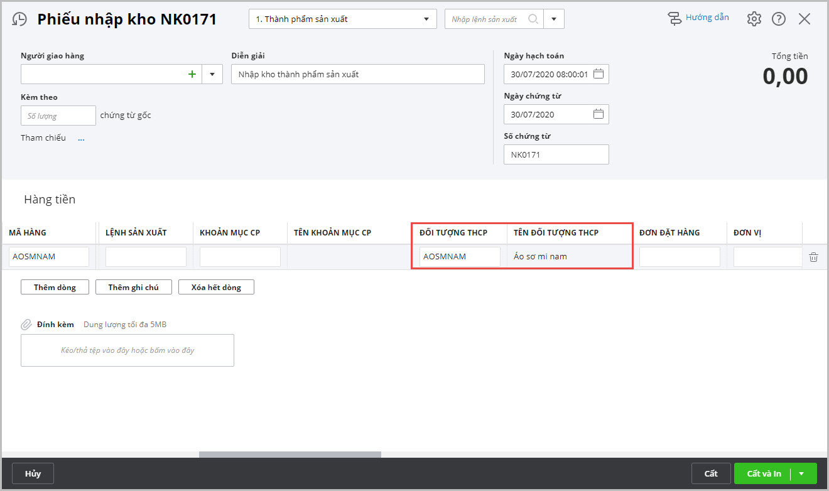Open the Người giao hàng dropdown arrow

click(x=212, y=74)
